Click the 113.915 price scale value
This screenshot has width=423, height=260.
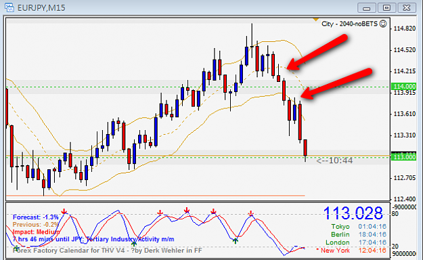click(x=404, y=93)
